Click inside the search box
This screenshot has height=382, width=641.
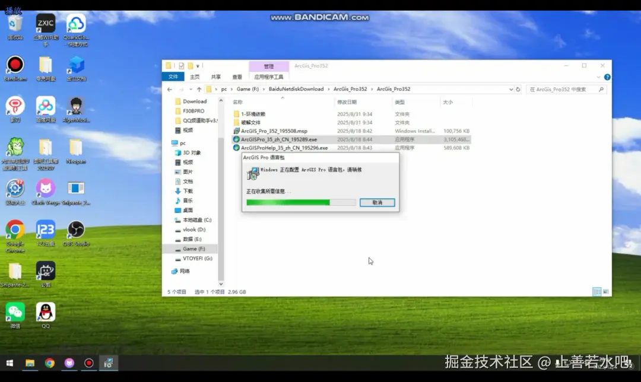pos(564,88)
